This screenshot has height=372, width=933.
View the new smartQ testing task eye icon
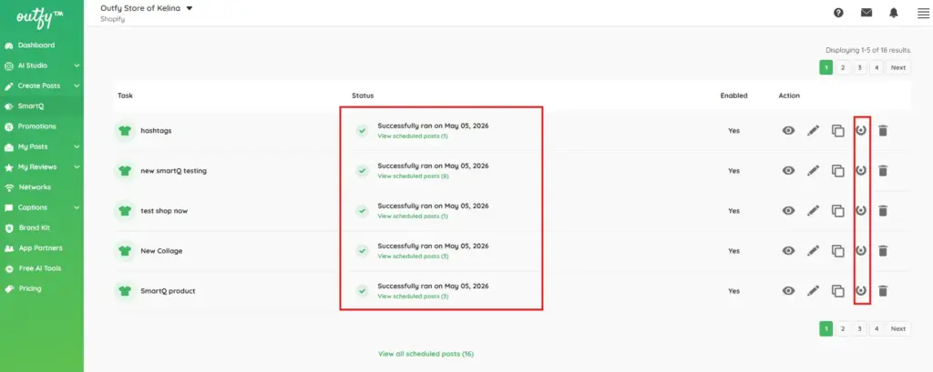pos(788,171)
